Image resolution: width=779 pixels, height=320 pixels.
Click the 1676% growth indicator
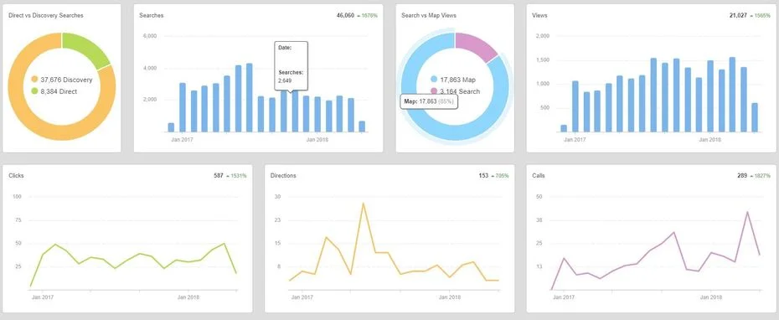(x=368, y=15)
